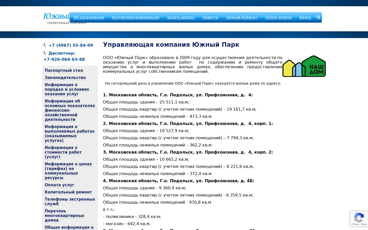This screenshot has width=368, height=230.
Task: Open Информация о ценах (тарифах) link
Action: (x=68, y=171)
